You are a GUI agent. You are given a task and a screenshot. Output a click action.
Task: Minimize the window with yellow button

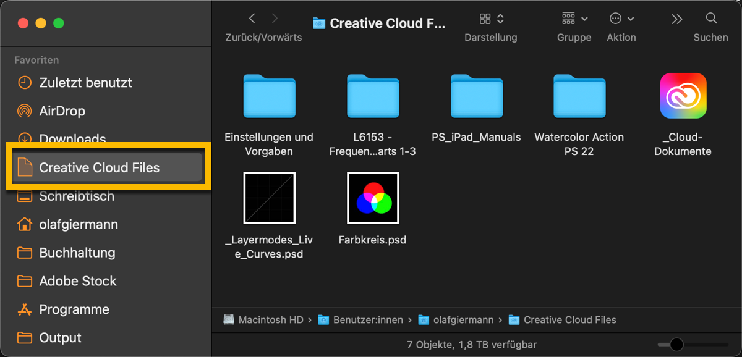[x=41, y=23]
